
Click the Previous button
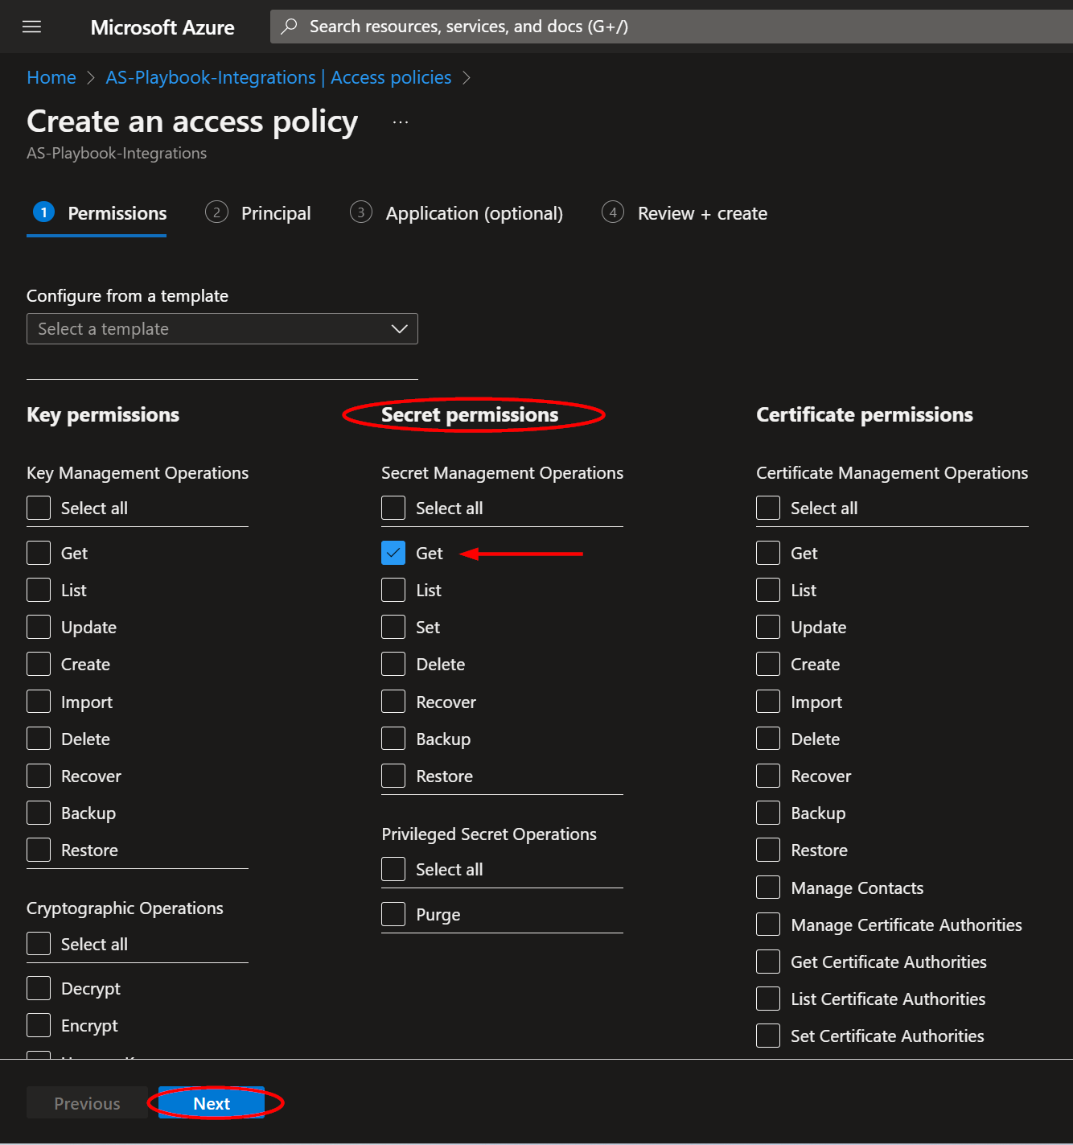coord(87,1103)
